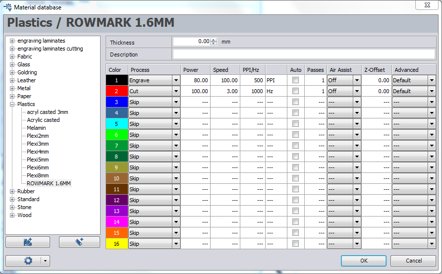Image resolution: width=442 pixels, height=274 pixels.
Task: Click the Process column header
Action: pos(155,70)
